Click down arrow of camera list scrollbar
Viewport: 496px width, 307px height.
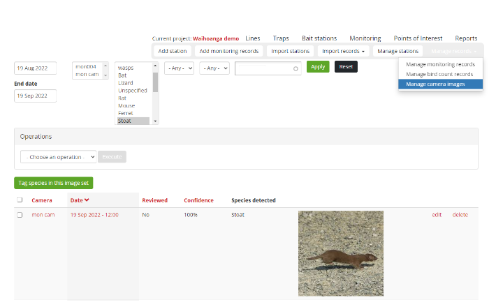(105, 75)
